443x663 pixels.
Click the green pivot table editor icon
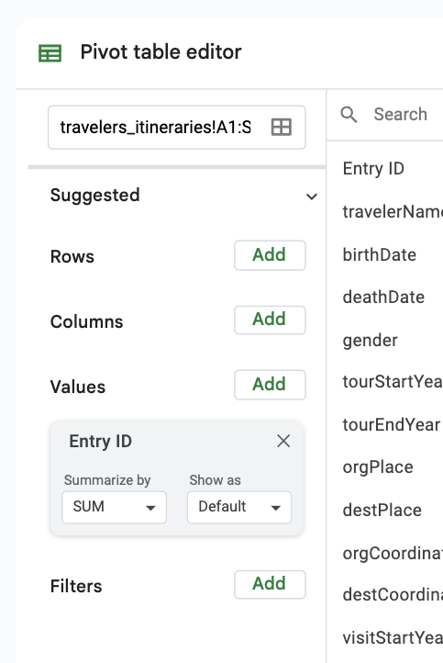coord(50,53)
